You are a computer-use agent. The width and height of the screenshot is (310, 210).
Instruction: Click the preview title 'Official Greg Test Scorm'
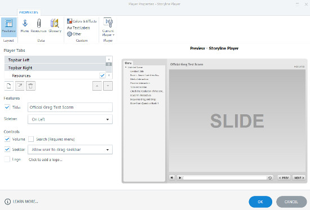coord(187,64)
